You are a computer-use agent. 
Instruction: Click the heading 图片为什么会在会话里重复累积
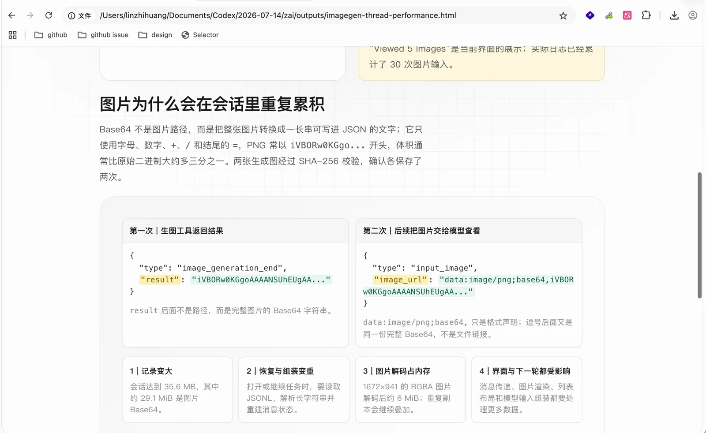[212, 105]
